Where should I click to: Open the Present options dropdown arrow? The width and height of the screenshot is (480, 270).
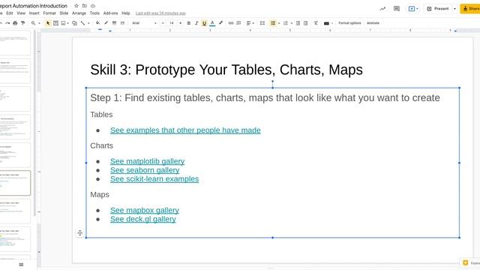pyautogui.click(x=454, y=8)
